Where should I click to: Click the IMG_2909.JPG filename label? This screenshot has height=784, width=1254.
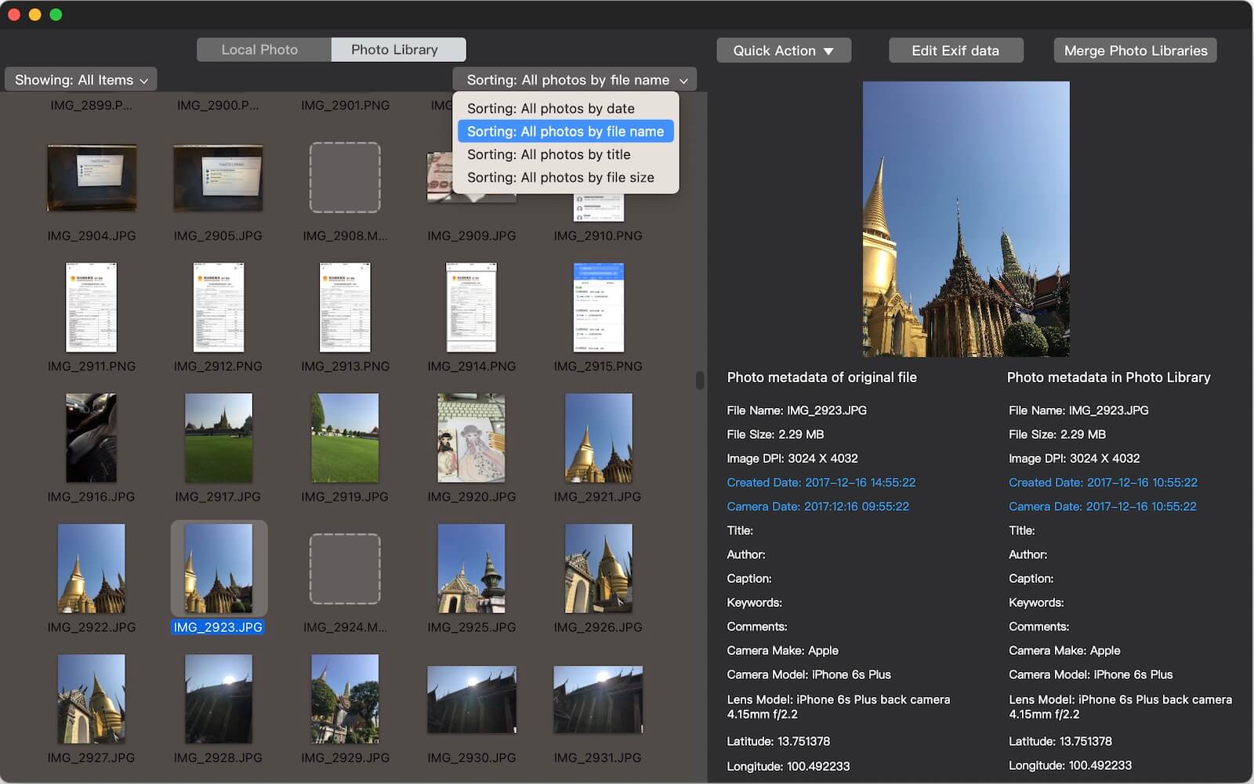point(471,236)
